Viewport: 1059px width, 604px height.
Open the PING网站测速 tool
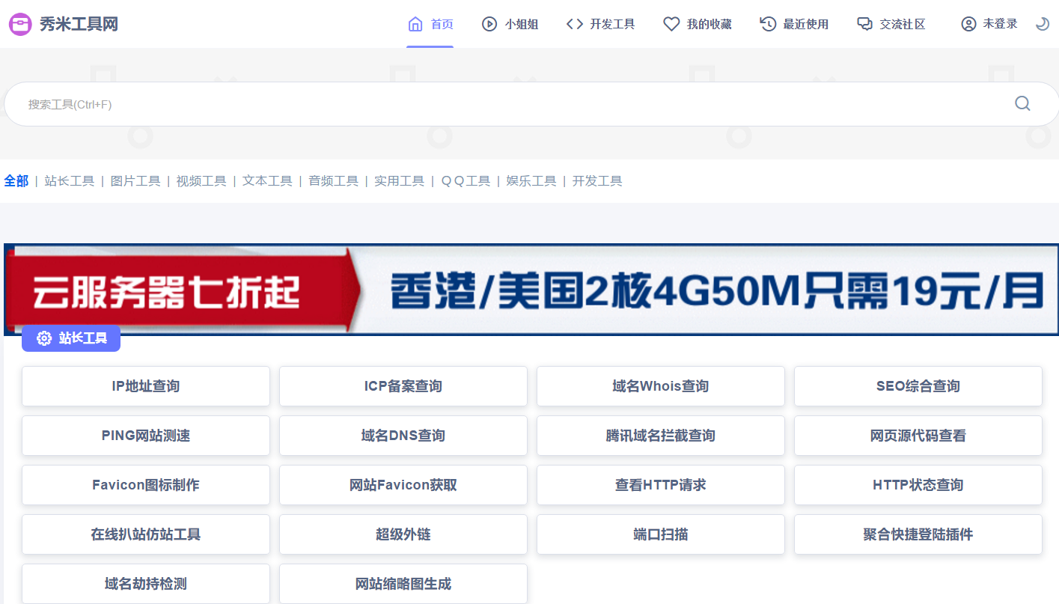(x=146, y=436)
